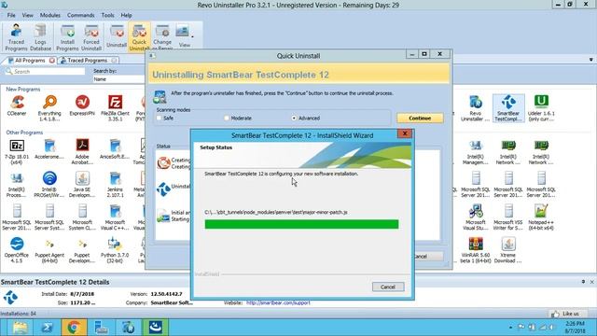597x336 pixels.
Task: Select Adobe Acrobat program icon
Action: 82,151
